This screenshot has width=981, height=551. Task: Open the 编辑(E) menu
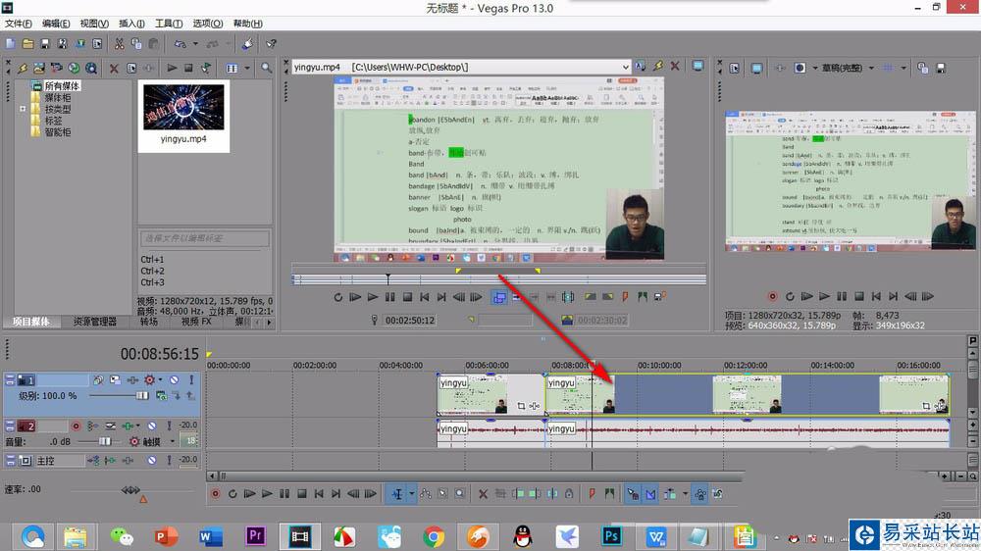click(x=56, y=24)
